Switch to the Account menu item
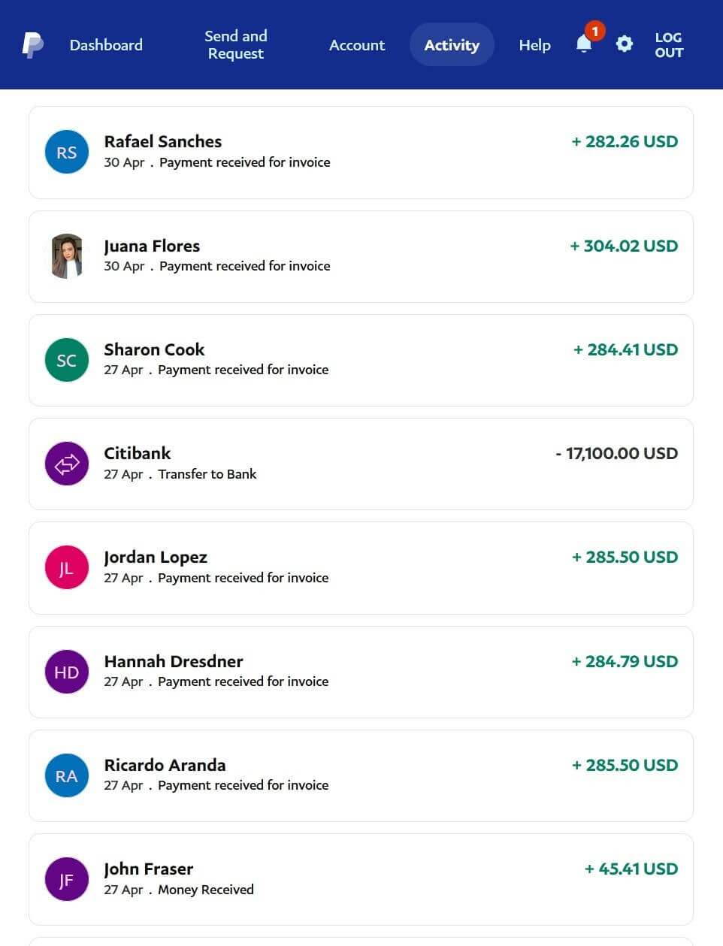The image size is (723, 946). pyautogui.click(x=357, y=45)
